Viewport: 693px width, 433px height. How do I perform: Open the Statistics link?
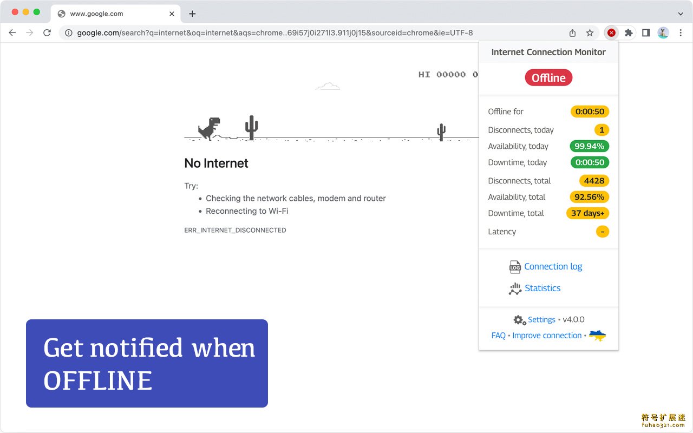click(x=542, y=288)
